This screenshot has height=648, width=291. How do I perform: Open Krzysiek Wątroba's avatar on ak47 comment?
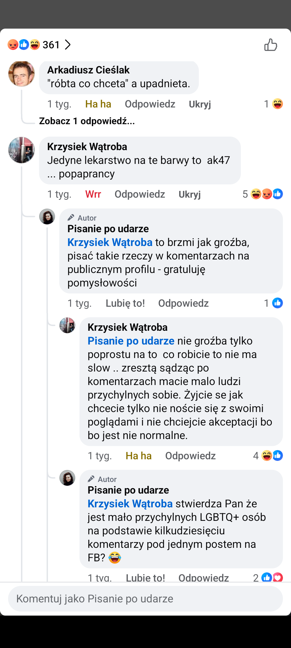click(x=22, y=150)
